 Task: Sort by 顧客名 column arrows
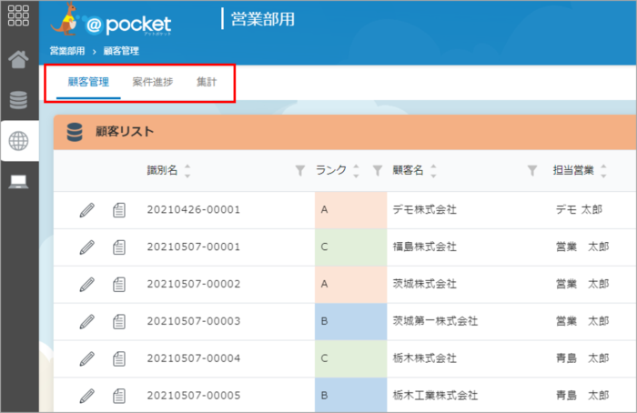pos(433,170)
